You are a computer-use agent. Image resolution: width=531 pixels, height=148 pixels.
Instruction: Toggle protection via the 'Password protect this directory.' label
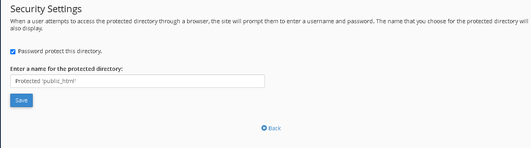point(60,51)
